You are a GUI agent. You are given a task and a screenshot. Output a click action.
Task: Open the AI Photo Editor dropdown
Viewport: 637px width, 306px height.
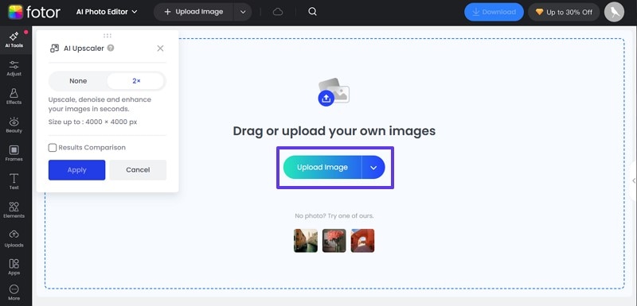point(107,12)
